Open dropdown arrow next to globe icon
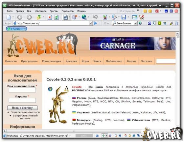 (89, 17)
